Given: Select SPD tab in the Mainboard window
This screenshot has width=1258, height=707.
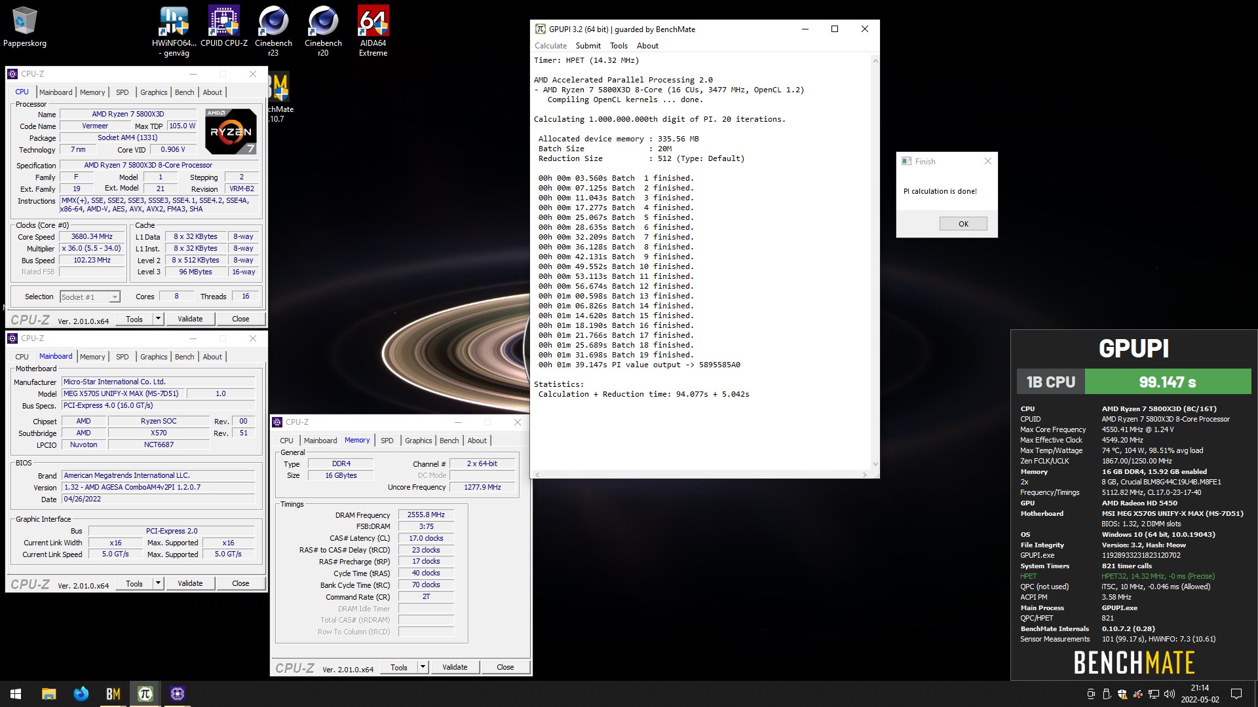Looking at the screenshot, I should [123, 357].
